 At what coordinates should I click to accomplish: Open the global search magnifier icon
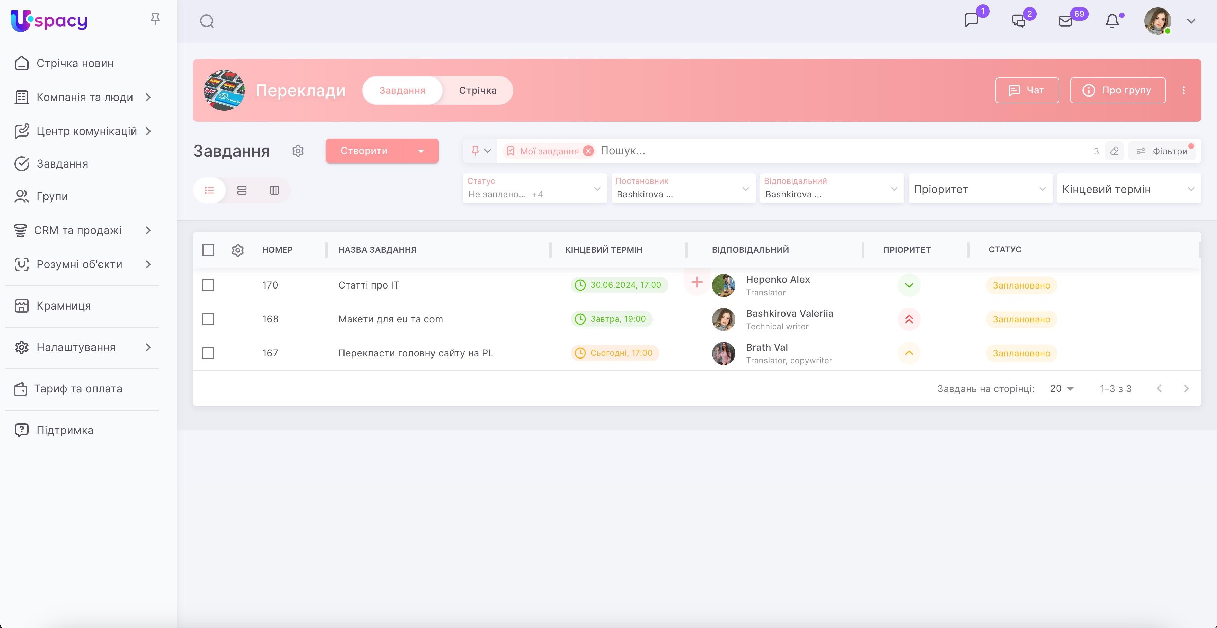(207, 21)
